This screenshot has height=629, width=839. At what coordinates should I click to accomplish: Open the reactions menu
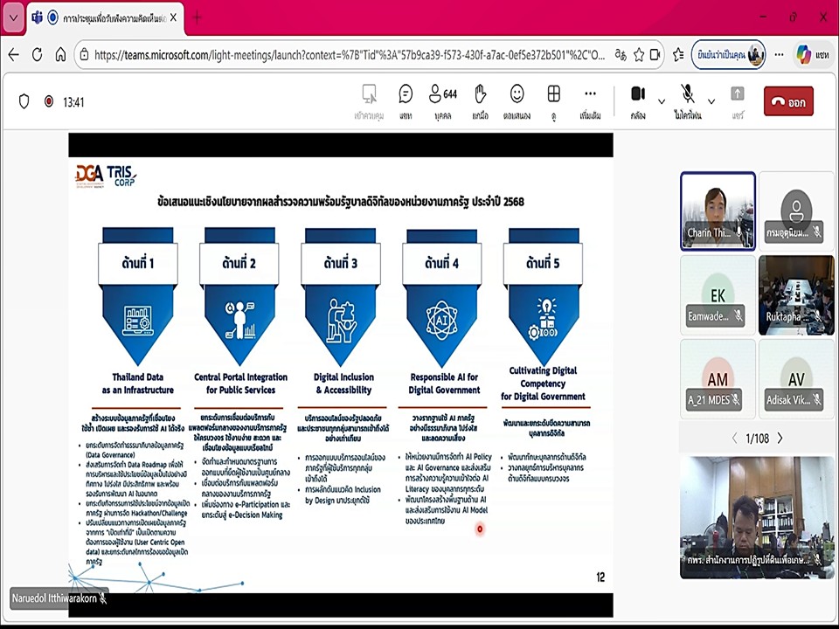tap(517, 100)
